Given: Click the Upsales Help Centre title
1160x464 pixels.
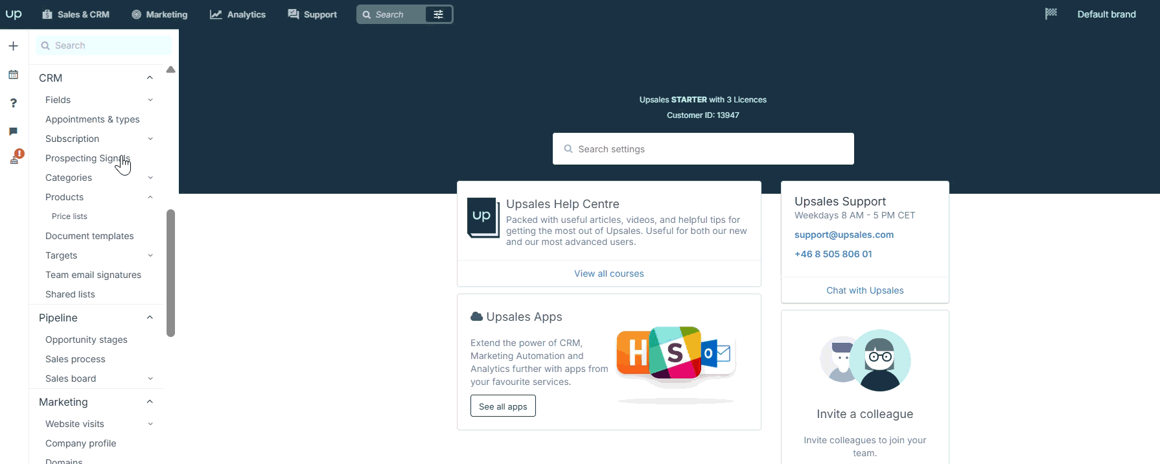Looking at the screenshot, I should [x=563, y=204].
